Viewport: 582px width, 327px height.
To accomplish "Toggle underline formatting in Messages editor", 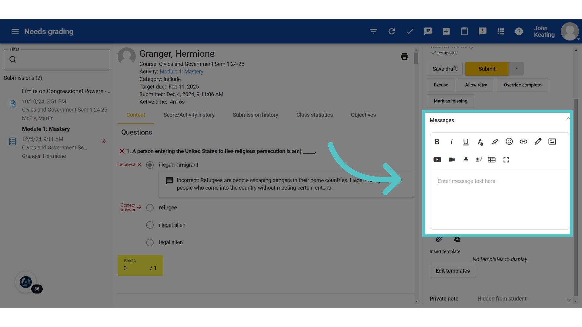I will click(466, 142).
